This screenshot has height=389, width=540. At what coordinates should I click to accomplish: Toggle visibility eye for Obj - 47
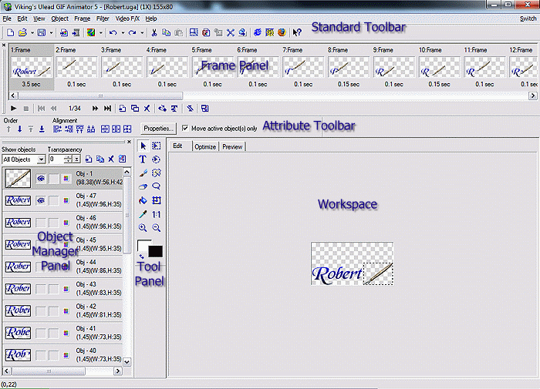point(41,200)
